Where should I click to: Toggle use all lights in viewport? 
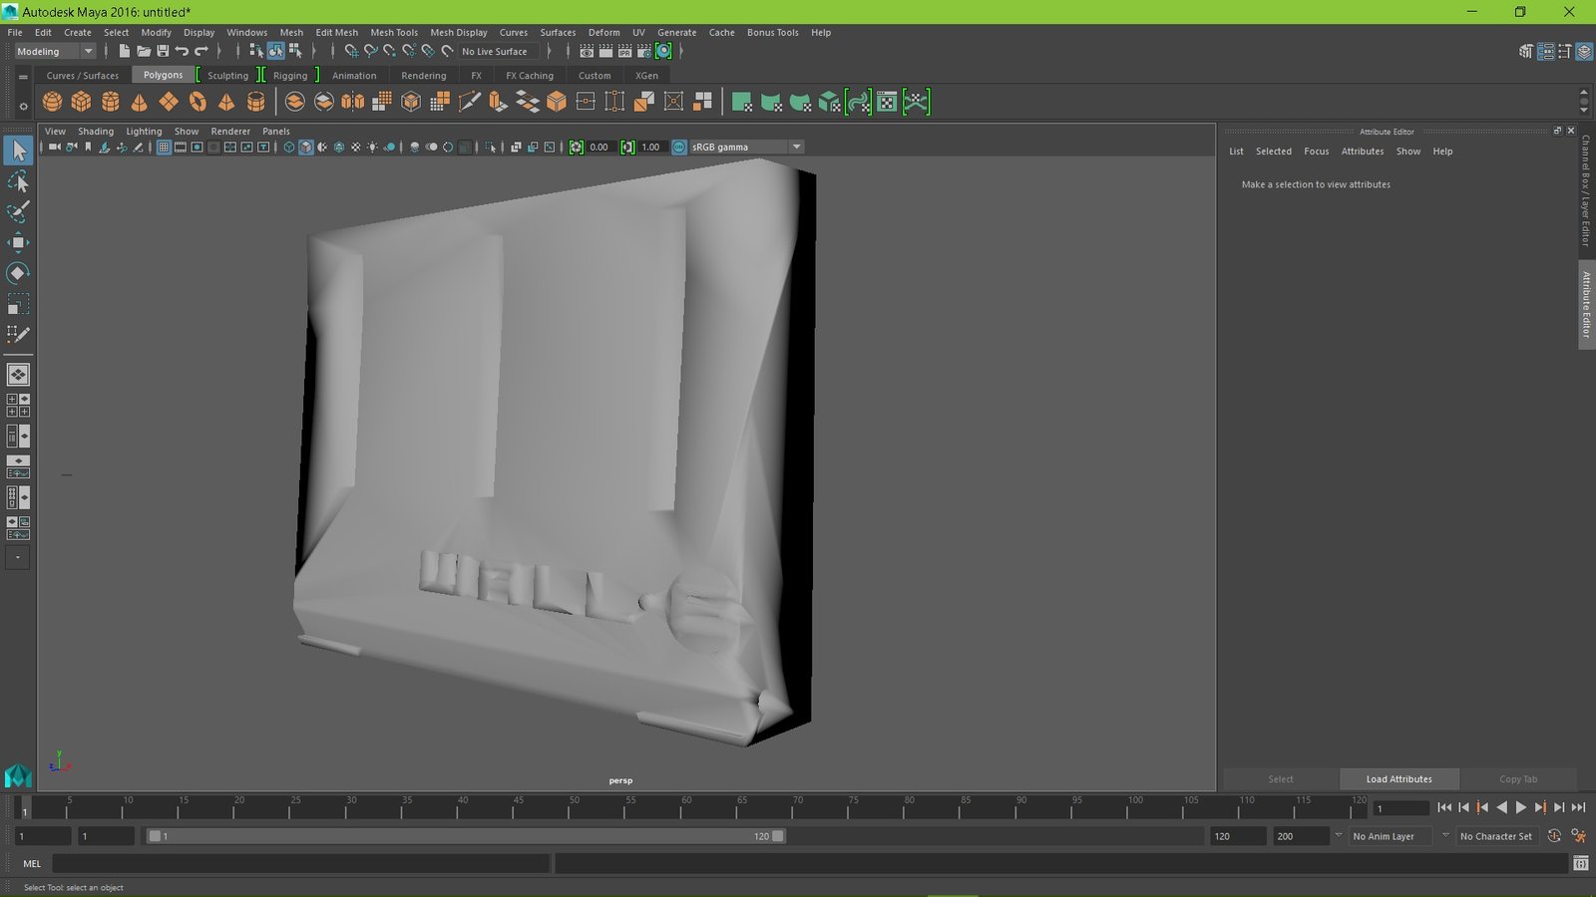(x=372, y=147)
